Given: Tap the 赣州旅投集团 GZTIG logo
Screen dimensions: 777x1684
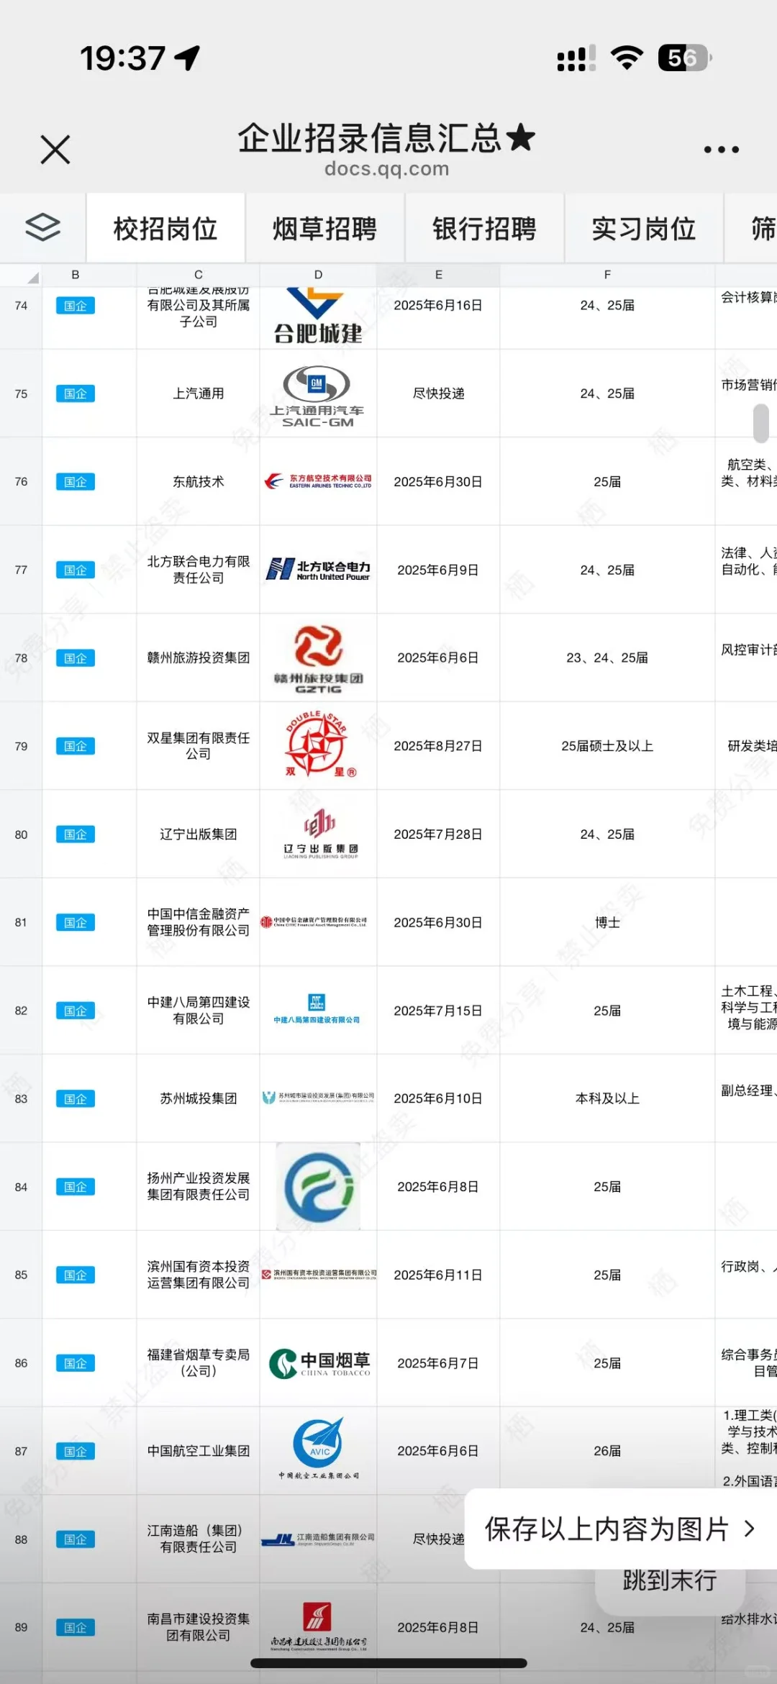Looking at the screenshot, I should tap(318, 659).
